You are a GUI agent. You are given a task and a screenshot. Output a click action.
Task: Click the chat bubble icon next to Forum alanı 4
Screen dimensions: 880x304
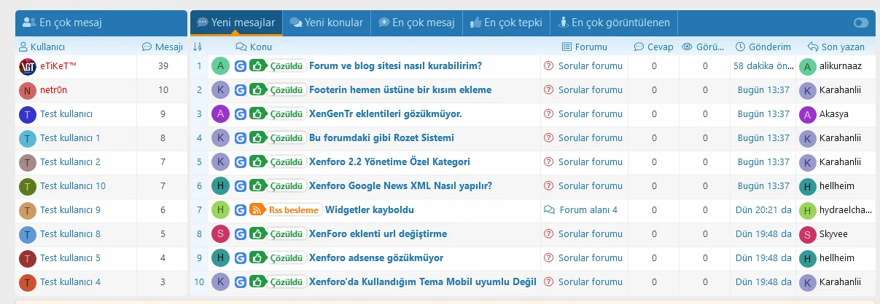(x=549, y=210)
